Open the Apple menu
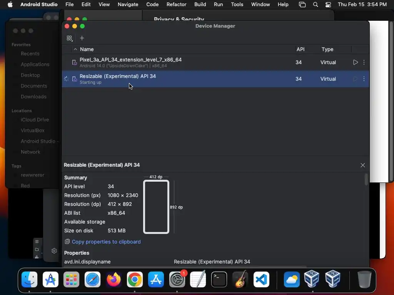This screenshot has width=394, height=295. [x=10, y=4]
